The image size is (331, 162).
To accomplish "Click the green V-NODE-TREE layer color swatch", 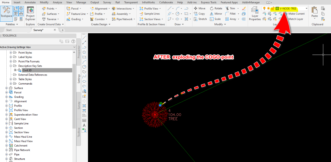I will pyautogui.click(x=277, y=9).
